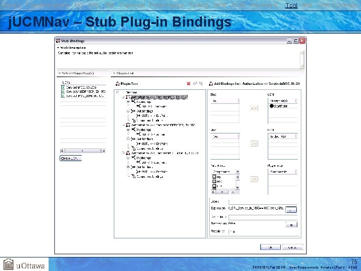Image resolution: width=361 pixels, height=271 pixels.
Task: Collapse the root Bindings tree node
Action: (118, 92)
